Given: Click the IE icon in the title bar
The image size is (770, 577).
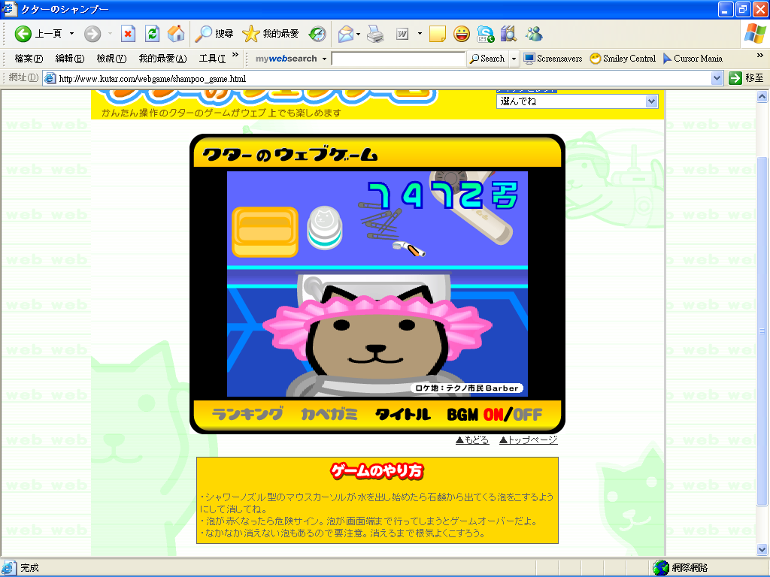Looking at the screenshot, I should tap(9, 9).
